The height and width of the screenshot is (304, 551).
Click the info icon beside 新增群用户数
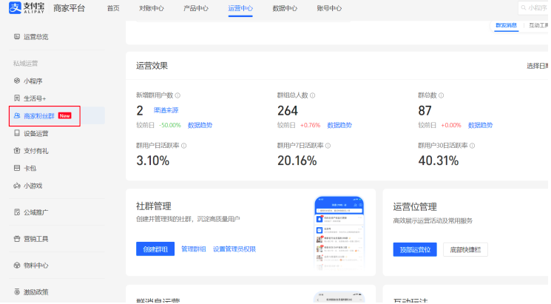point(178,95)
